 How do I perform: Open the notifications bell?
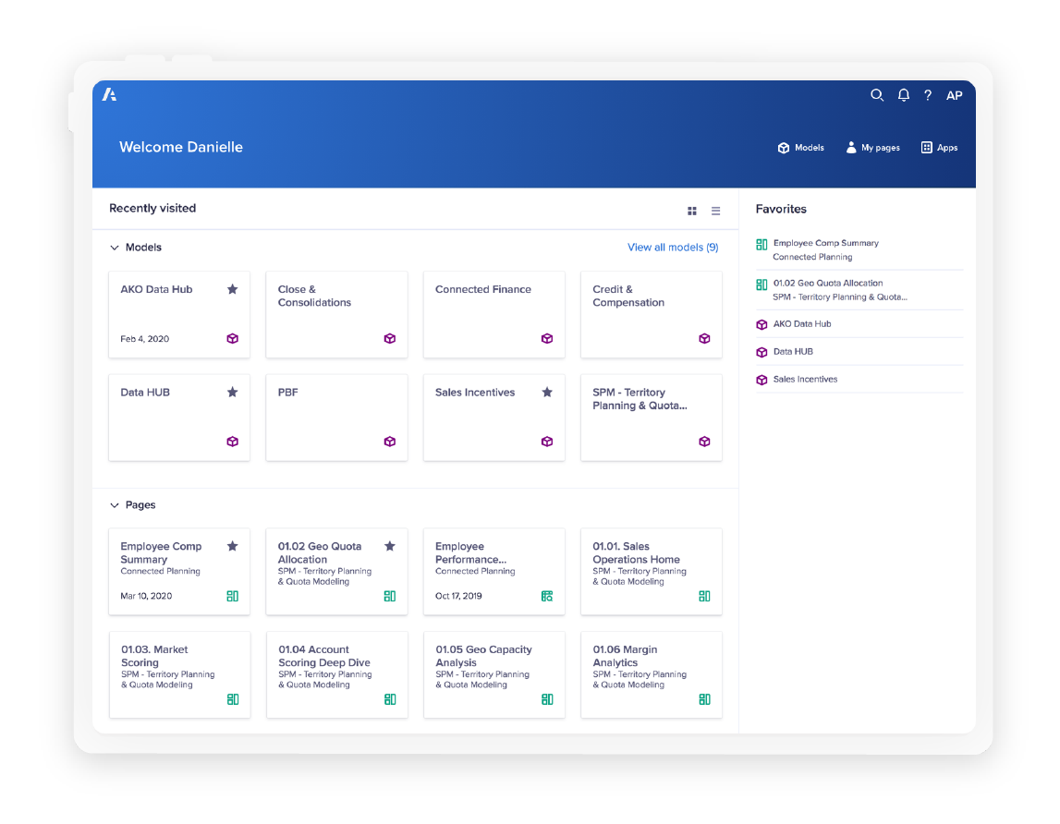[904, 95]
